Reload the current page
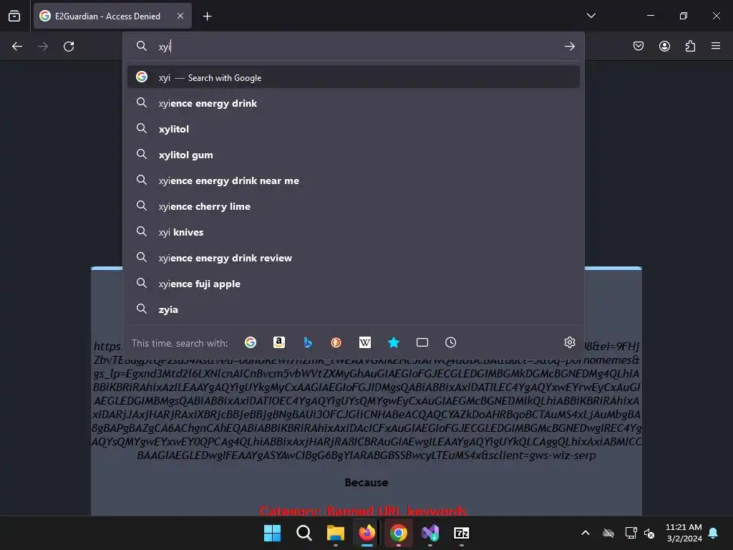Image resolution: width=733 pixels, height=550 pixels. point(69,47)
